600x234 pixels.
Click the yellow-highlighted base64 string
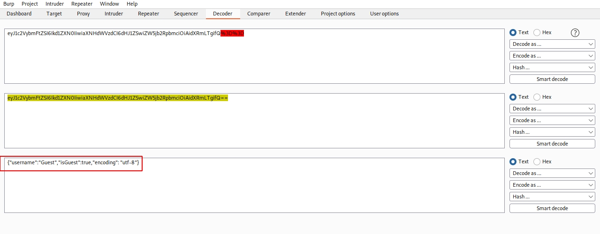coord(117,98)
